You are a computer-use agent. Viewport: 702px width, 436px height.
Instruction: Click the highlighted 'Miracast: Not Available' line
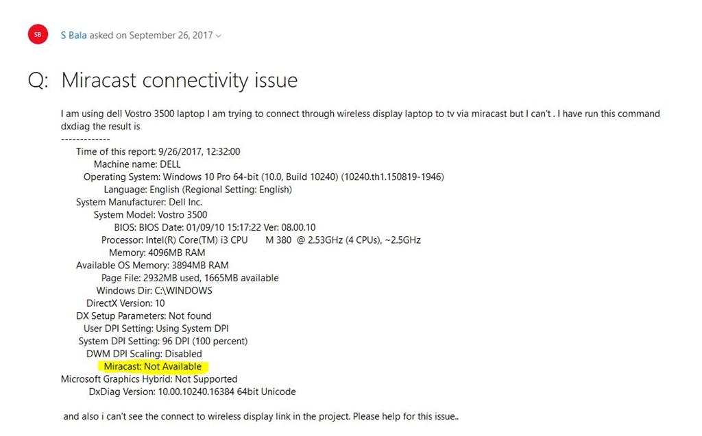152,366
